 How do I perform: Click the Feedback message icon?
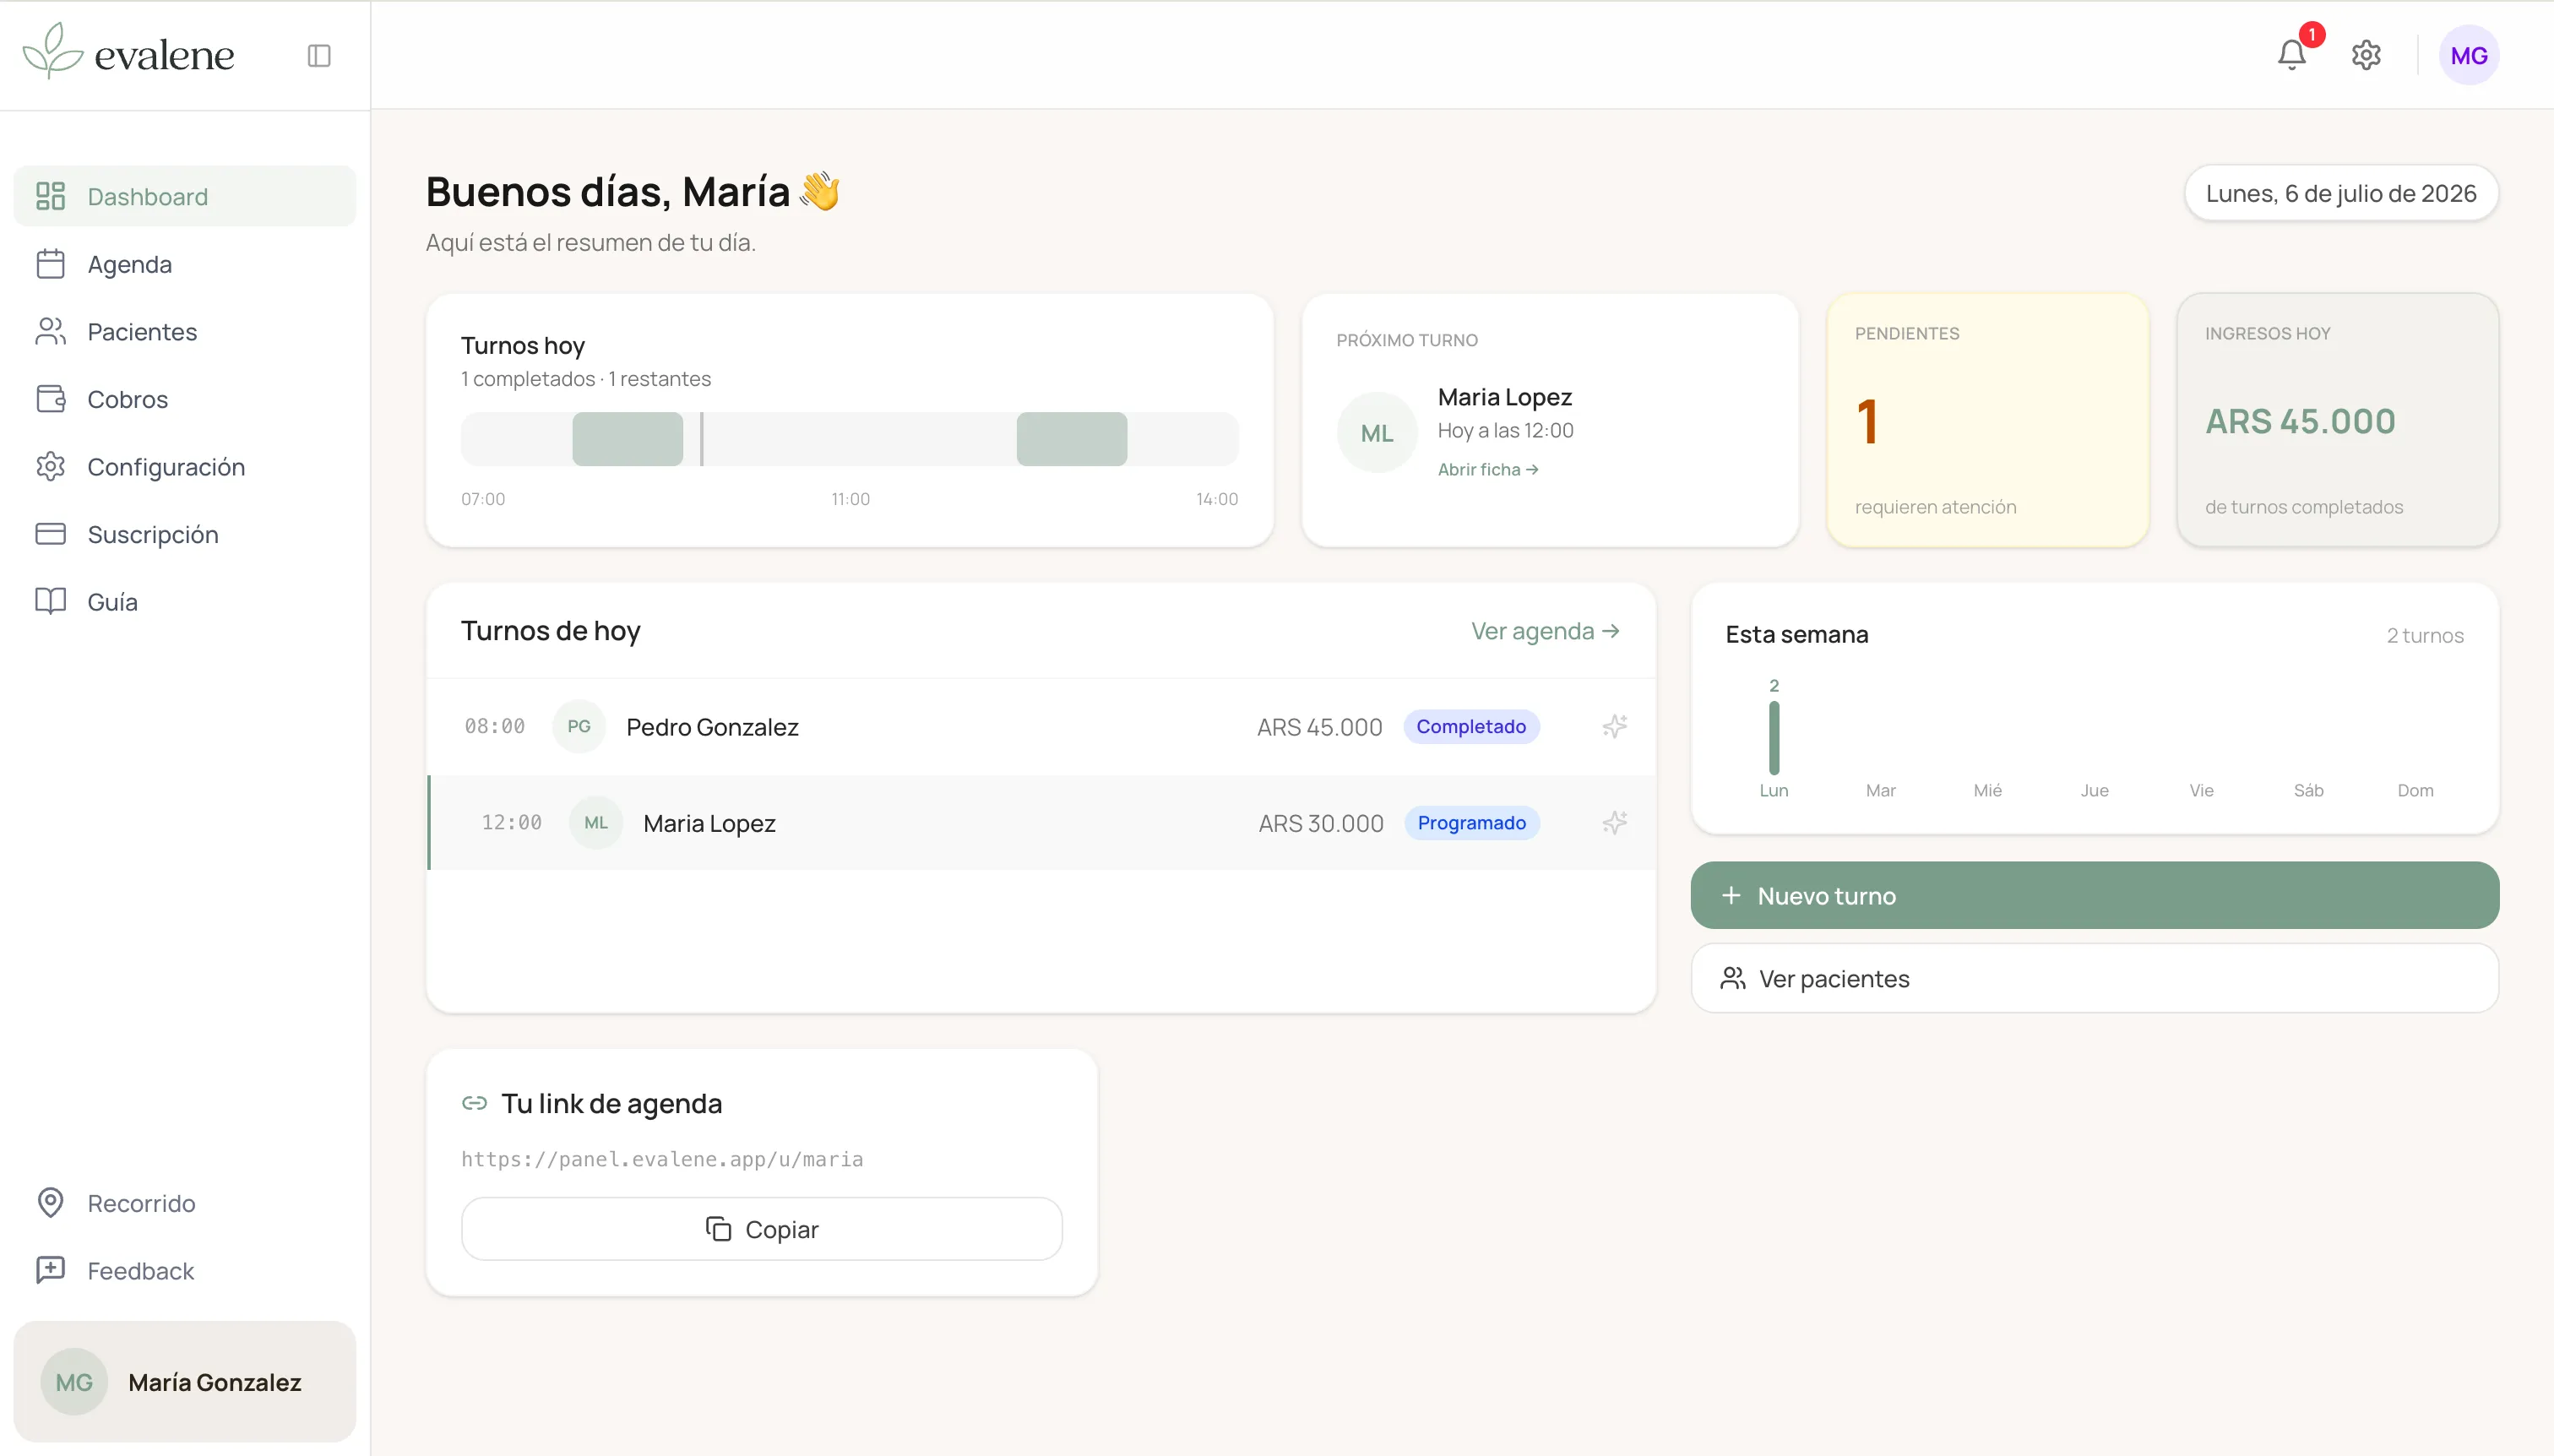tap(50, 1270)
